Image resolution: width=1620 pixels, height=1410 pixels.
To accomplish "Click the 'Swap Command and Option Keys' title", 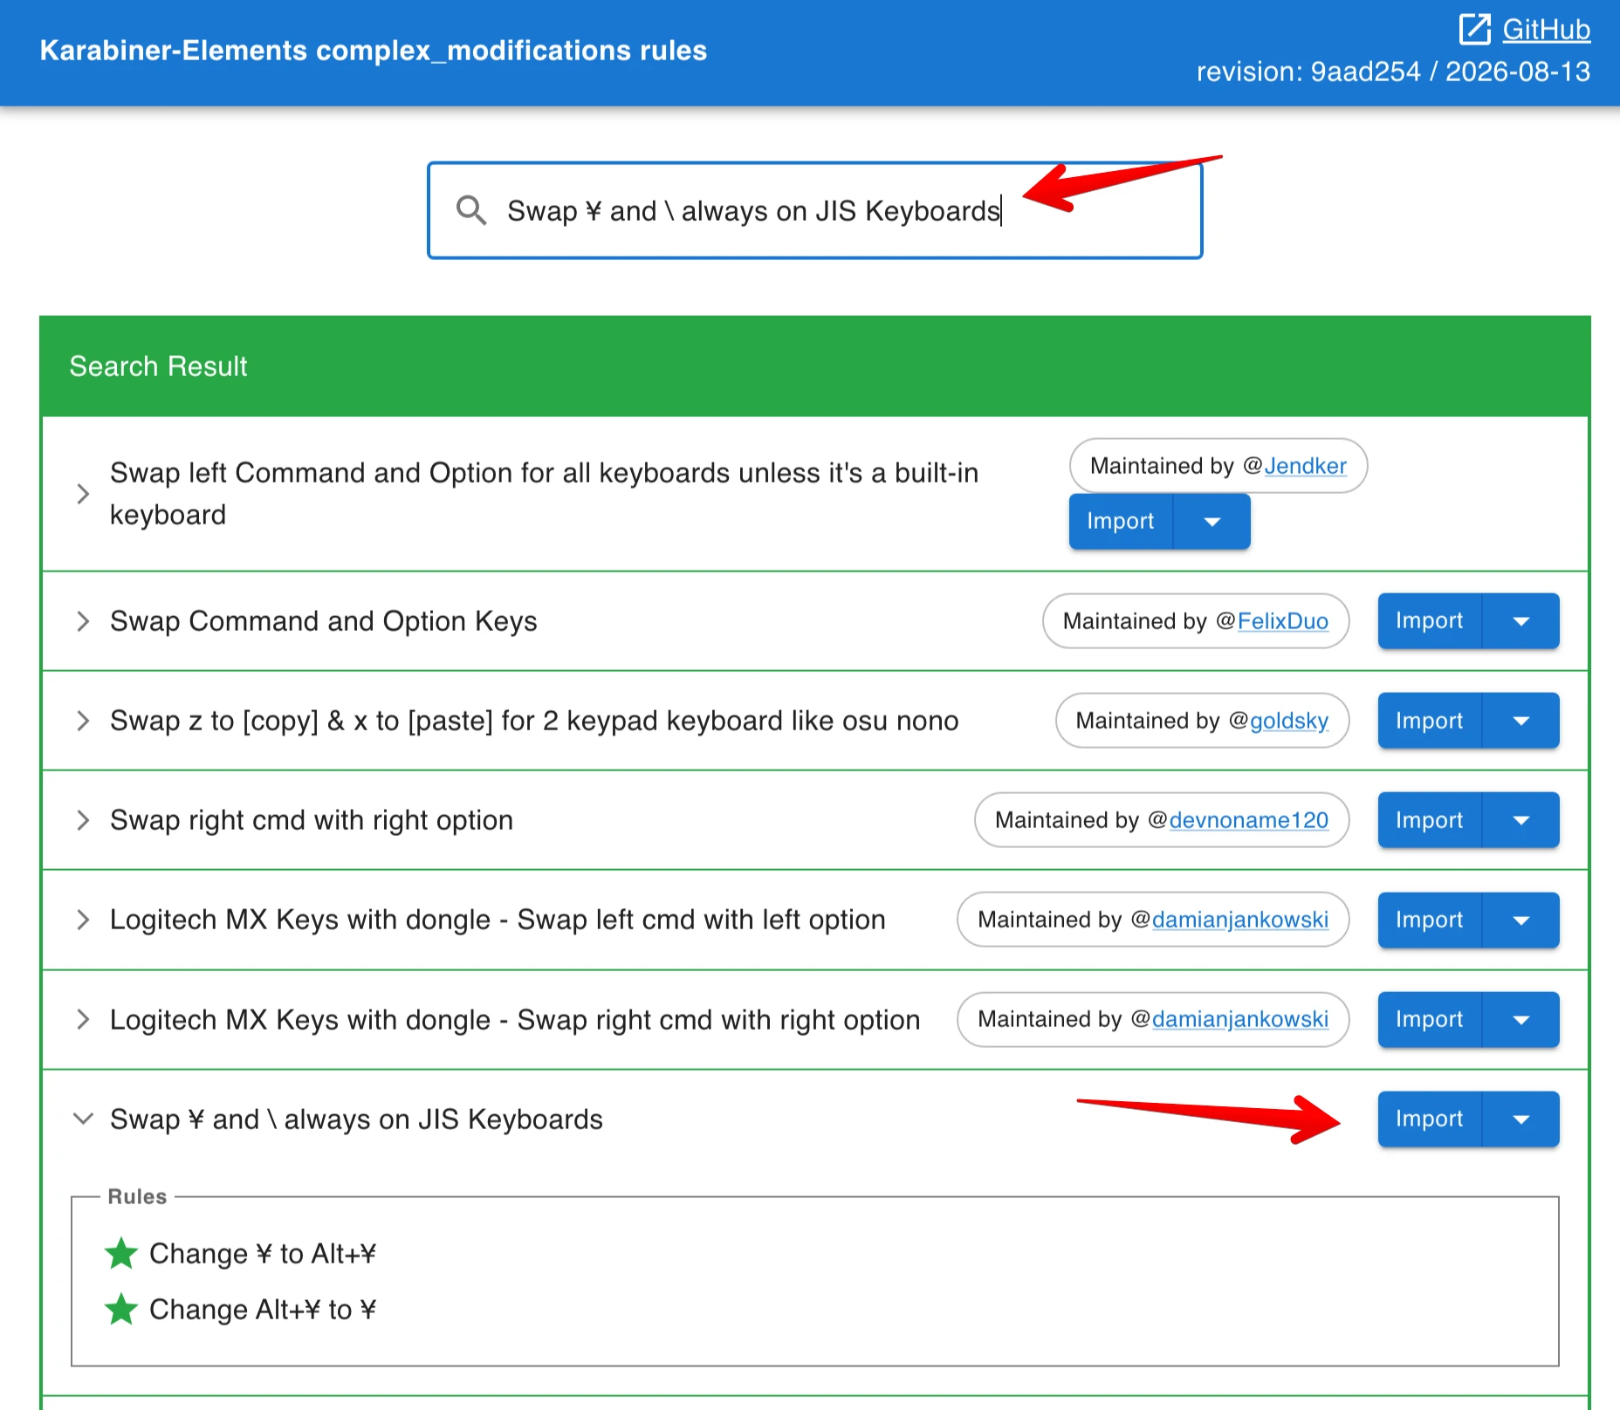I will 324,621.
